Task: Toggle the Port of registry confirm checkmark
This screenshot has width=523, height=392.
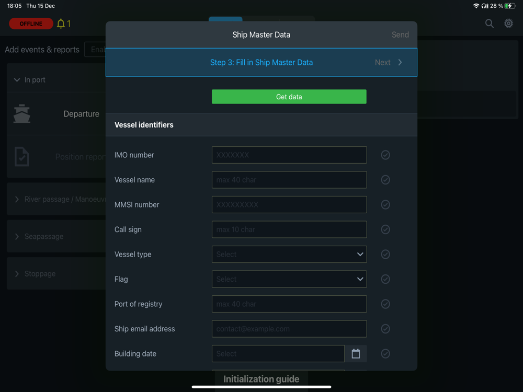Action: pyautogui.click(x=385, y=304)
